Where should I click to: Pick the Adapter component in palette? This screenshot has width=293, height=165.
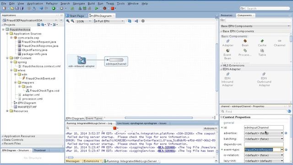(228, 43)
